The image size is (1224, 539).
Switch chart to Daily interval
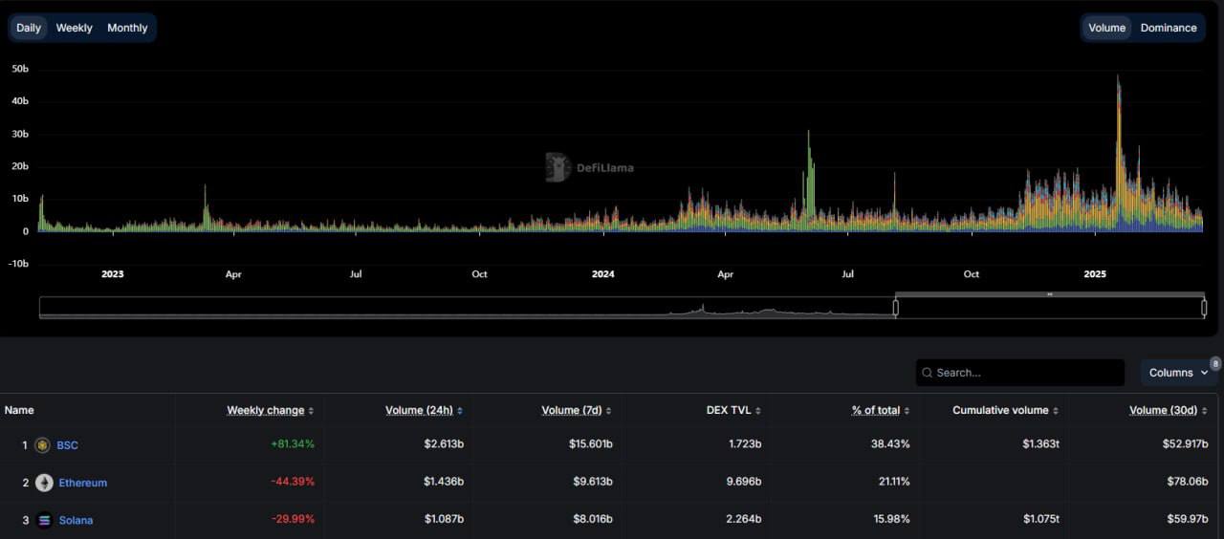pyautogui.click(x=29, y=28)
